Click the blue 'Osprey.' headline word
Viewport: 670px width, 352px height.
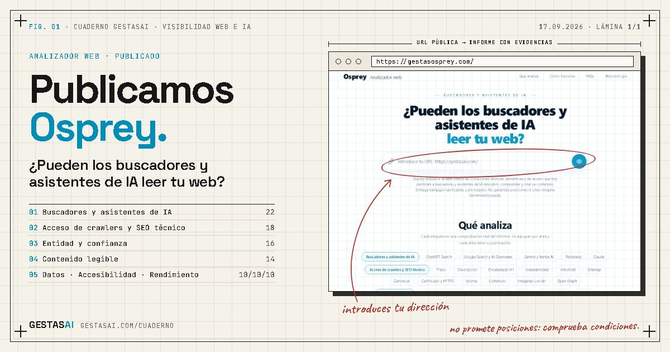pyautogui.click(x=98, y=129)
